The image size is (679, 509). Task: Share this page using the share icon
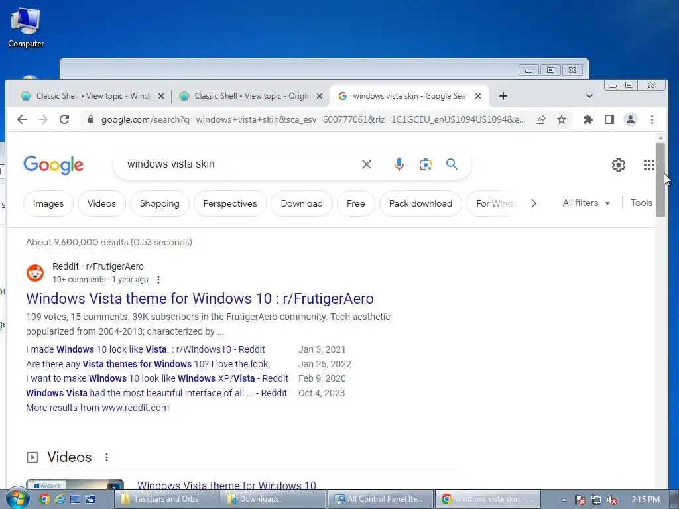click(x=540, y=119)
